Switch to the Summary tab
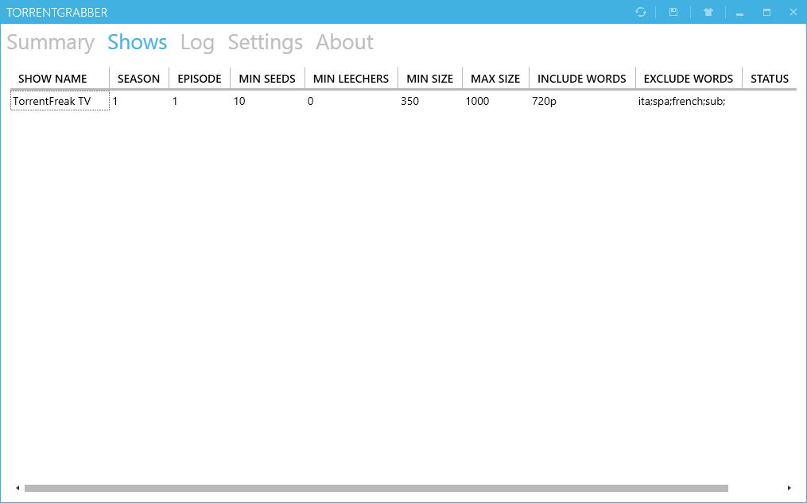 [50, 42]
